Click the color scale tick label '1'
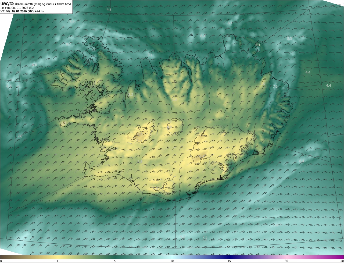Image resolution: width=344 pixels, height=263 pixels. [58, 261]
